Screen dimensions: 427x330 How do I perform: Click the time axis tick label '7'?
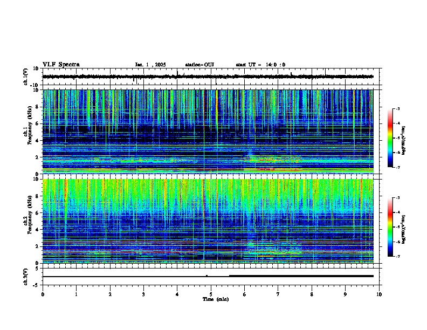point(278,294)
